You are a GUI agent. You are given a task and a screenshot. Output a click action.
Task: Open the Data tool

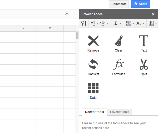[93, 91]
